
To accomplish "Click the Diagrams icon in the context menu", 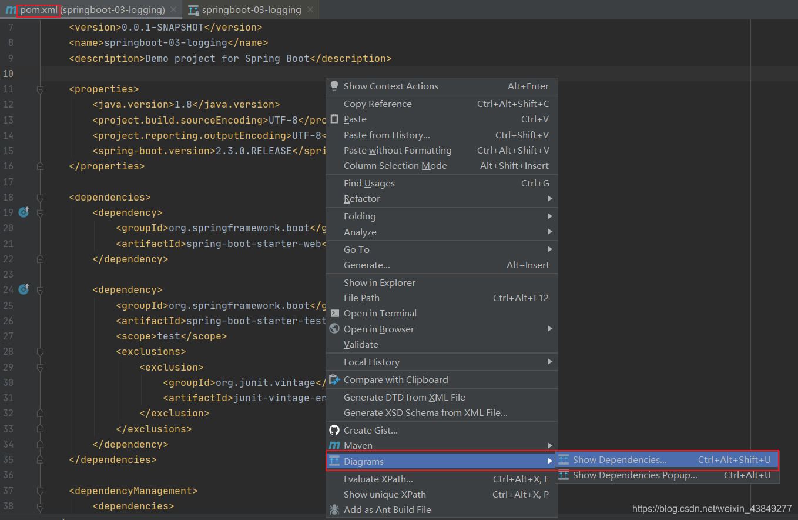I will pyautogui.click(x=334, y=461).
